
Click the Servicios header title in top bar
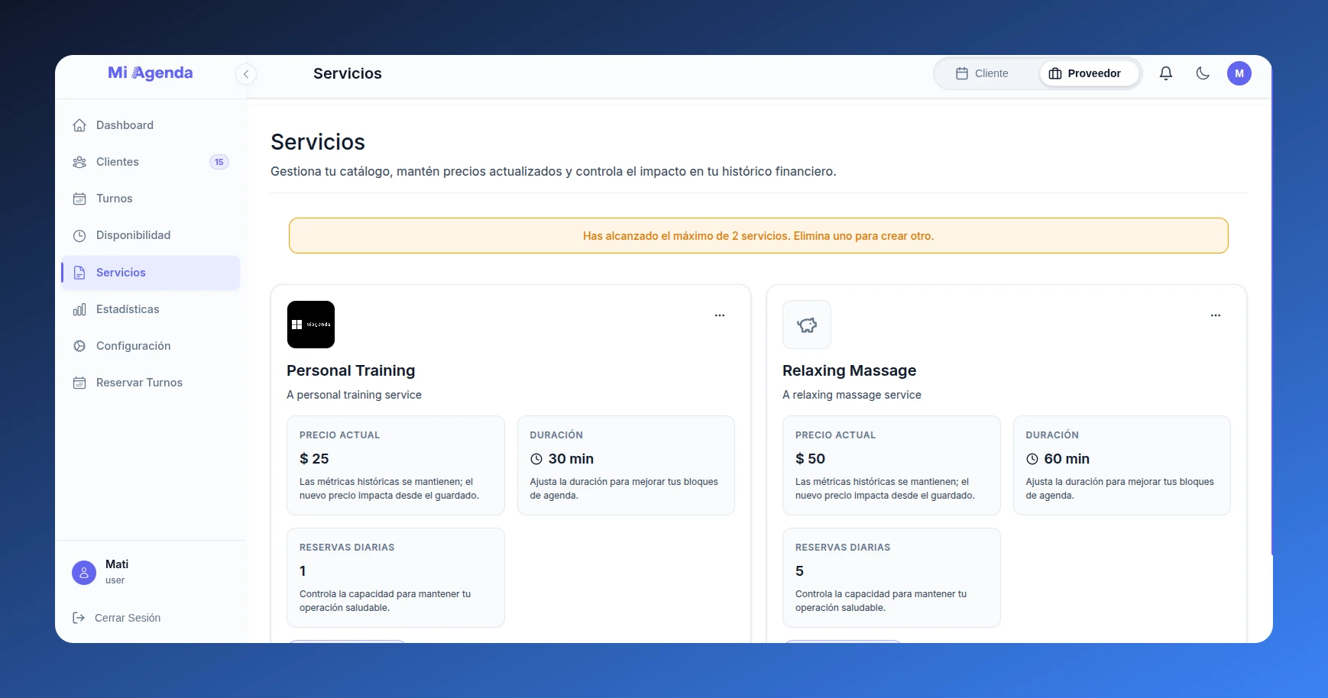click(x=348, y=73)
